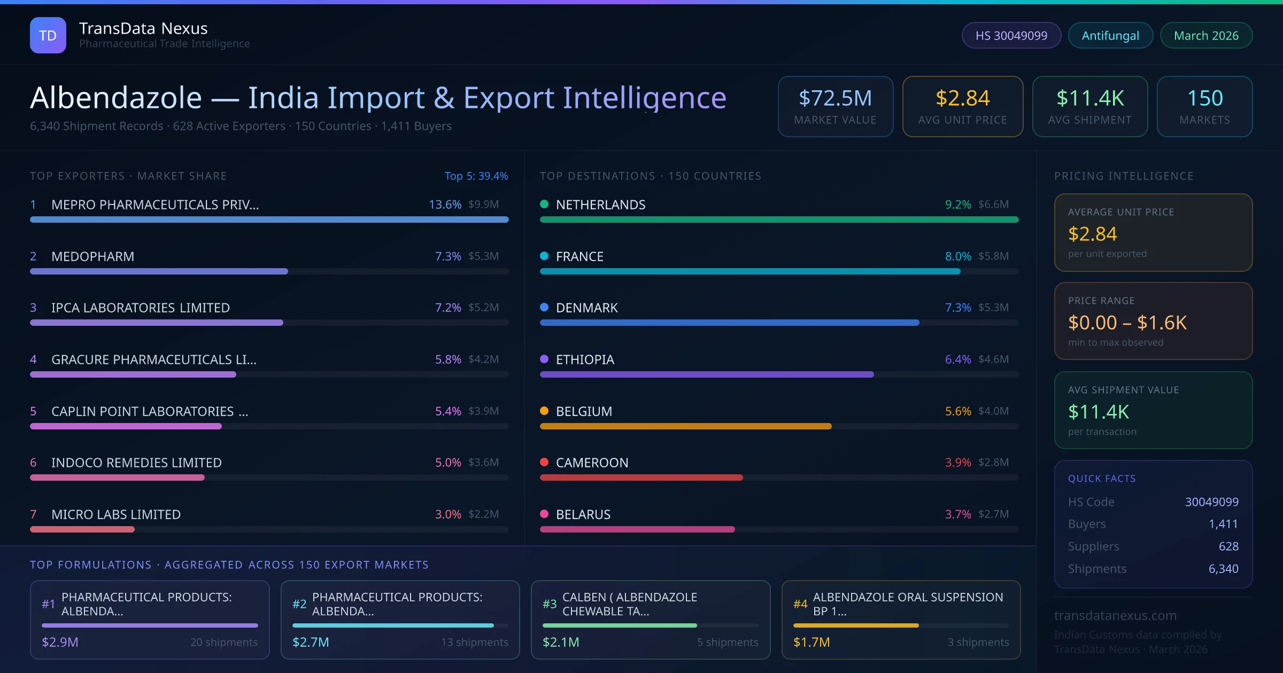Click the France teal dot marker
Image resolution: width=1283 pixels, height=673 pixels.
click(544, 256)
